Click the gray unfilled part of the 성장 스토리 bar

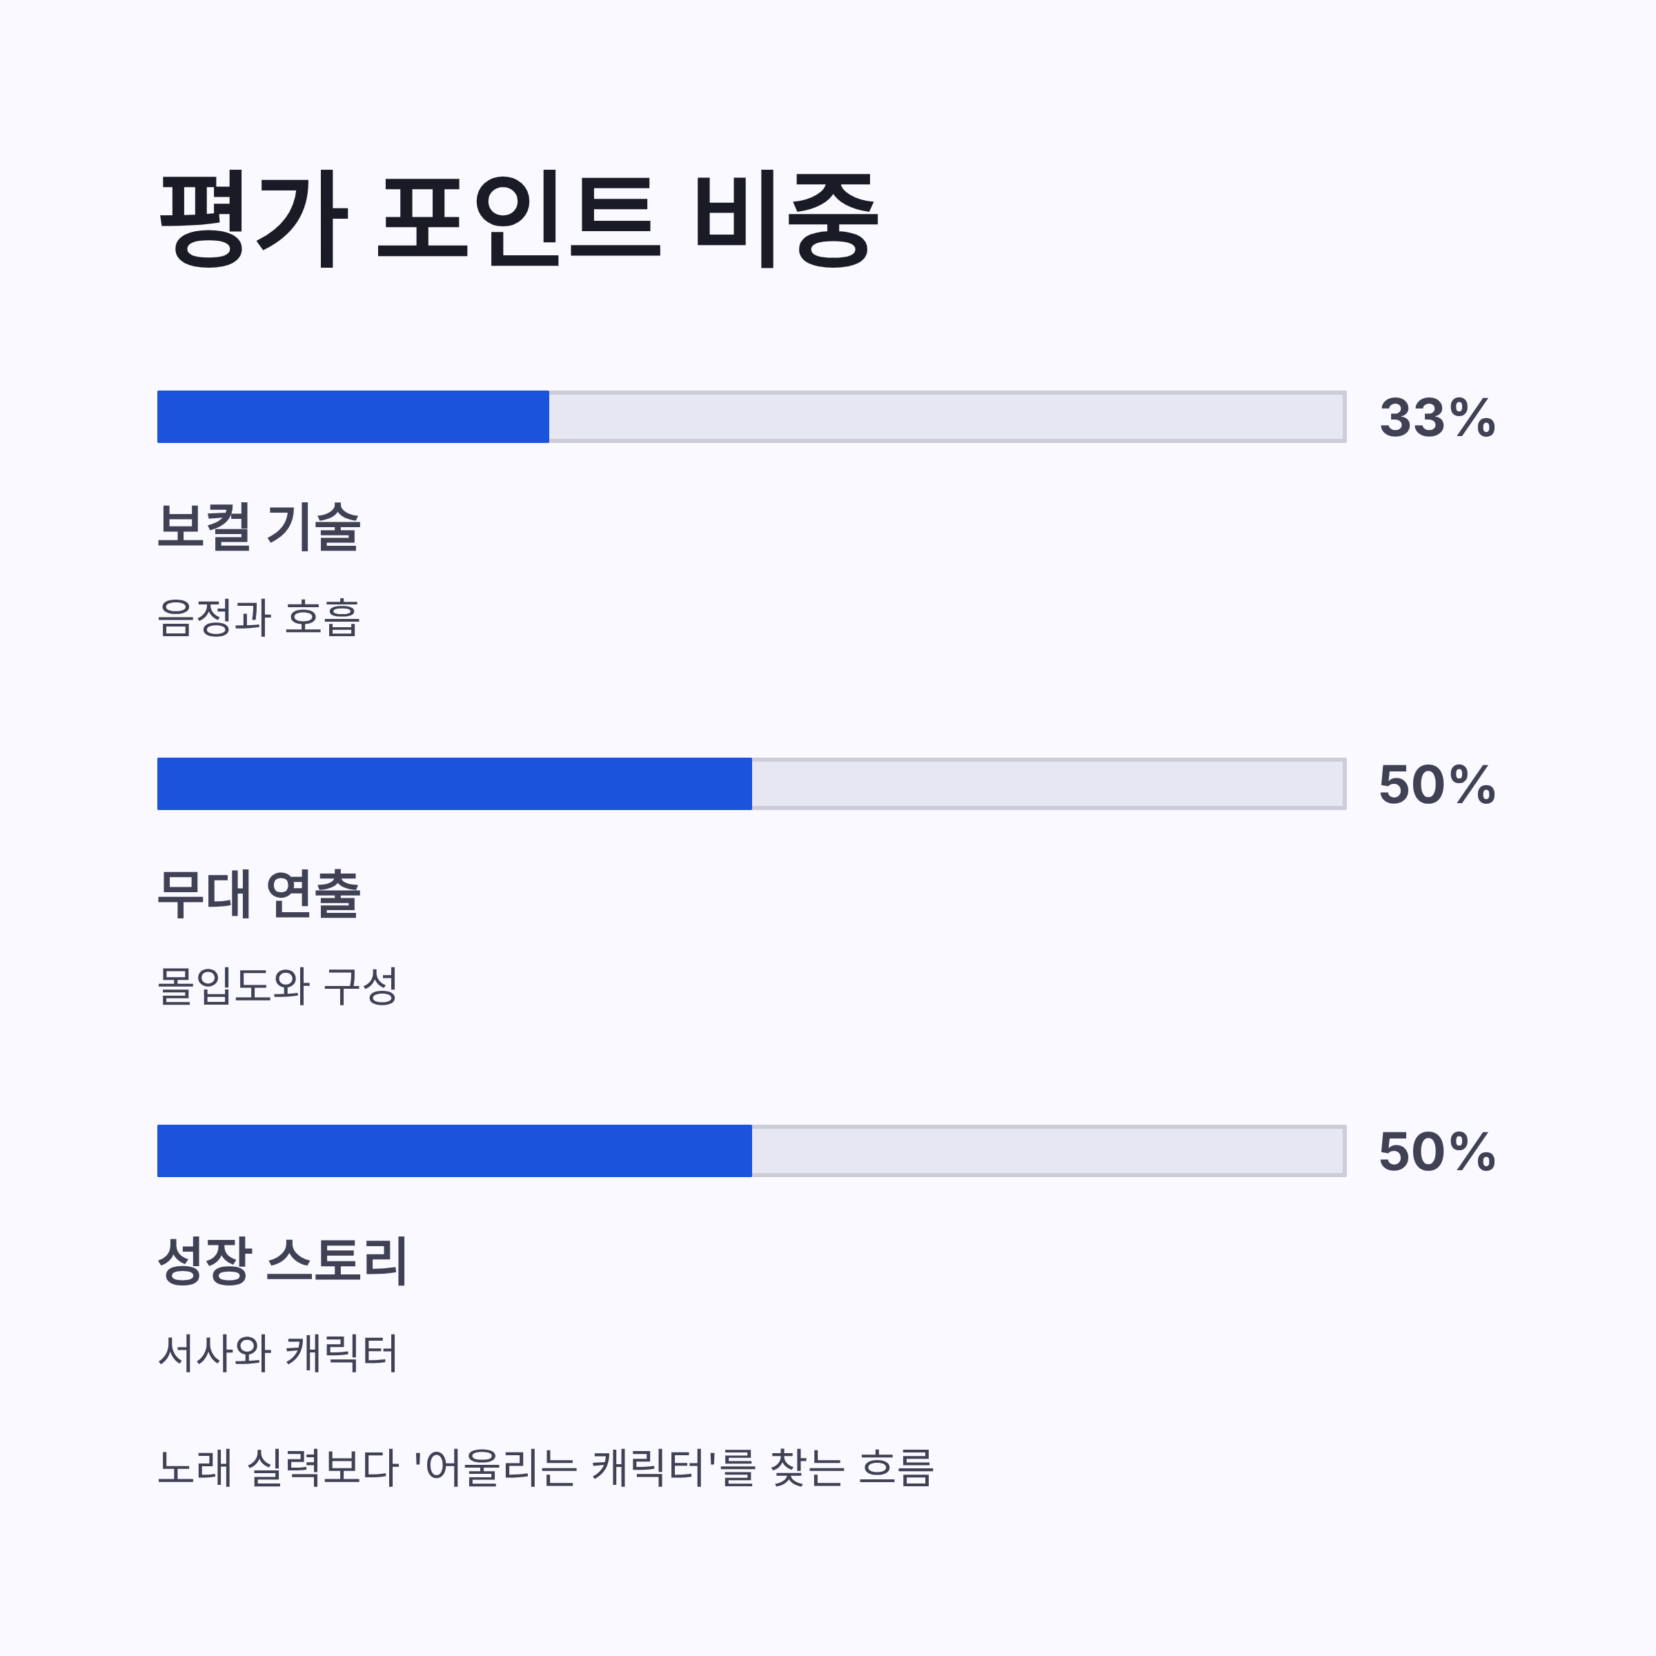[x=1049, y=1150]
